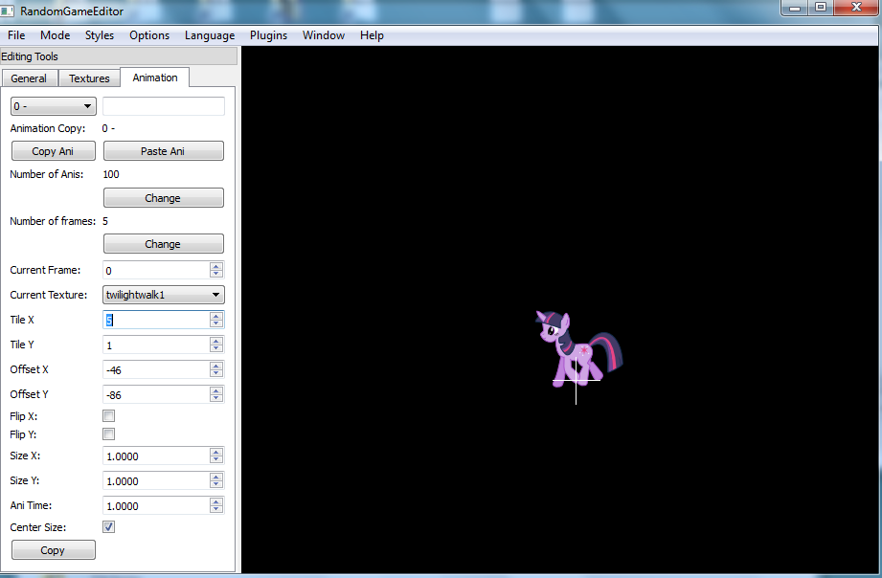Click the Tile X input field
Image resolution: width=882 pixels, height=578 pixels.
click(156, 320)
